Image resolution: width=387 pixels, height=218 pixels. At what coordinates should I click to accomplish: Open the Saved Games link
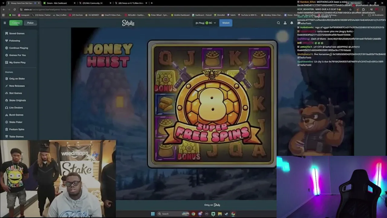(17, 33)
